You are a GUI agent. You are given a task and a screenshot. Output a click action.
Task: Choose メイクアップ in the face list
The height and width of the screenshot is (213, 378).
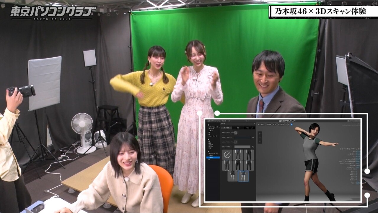(x=213, y=136)
